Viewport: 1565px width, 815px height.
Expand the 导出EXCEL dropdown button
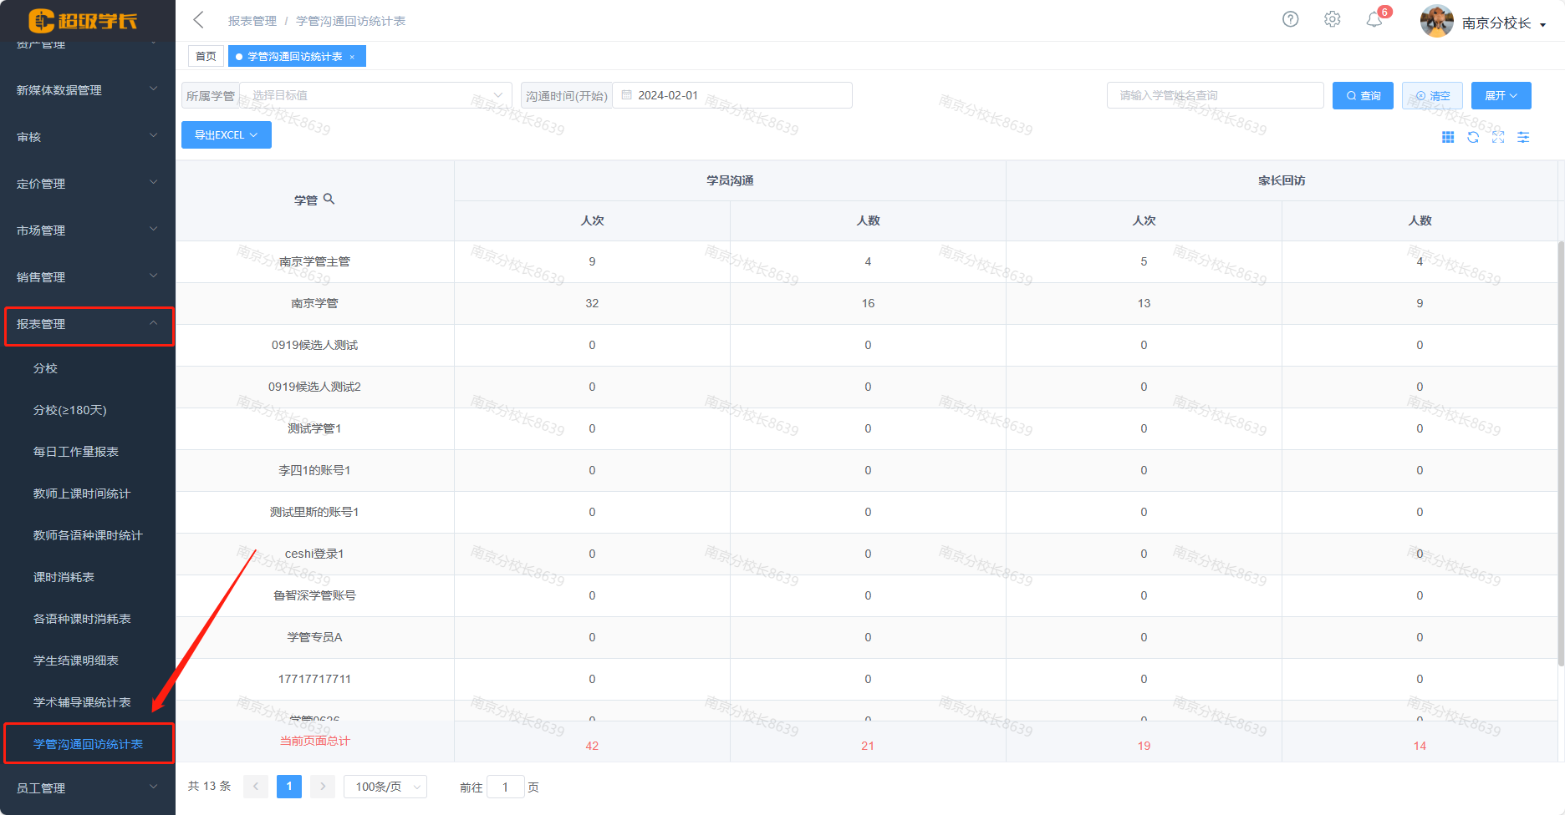pyautogui.click(x=226, y=135)
